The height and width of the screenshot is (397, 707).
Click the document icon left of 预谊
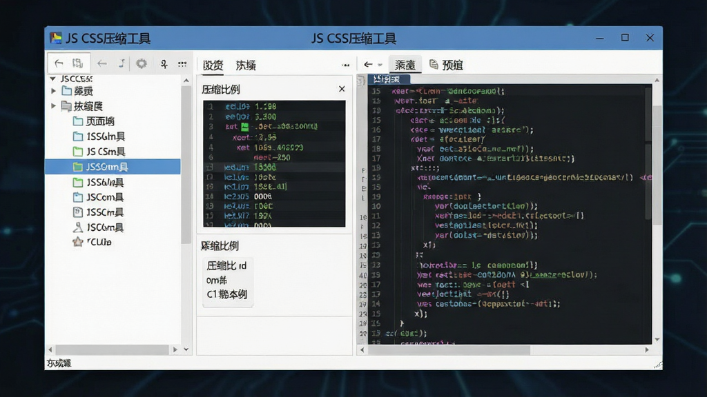(x=434, y=64)
